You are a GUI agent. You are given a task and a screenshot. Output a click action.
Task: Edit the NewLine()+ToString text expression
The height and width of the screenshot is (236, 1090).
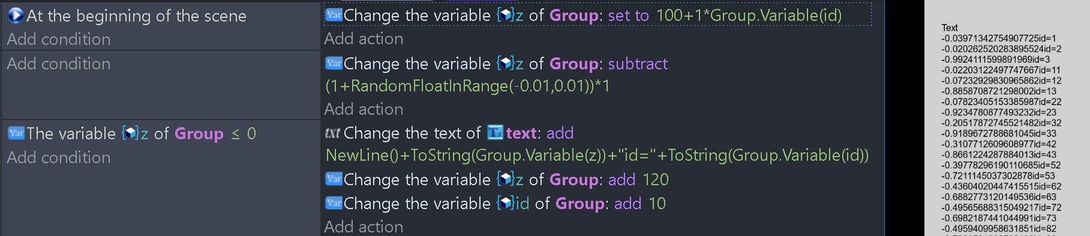(x=597, y=155)
